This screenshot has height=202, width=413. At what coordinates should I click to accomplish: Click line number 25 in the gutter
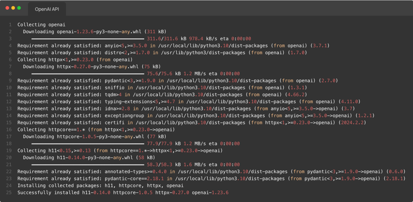(x=9, y=192)
